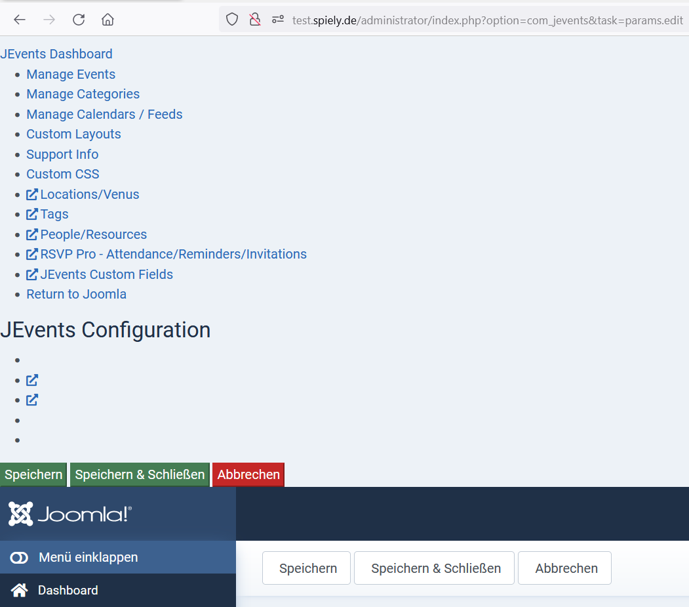Toggle Menü einklappen sidebar switch

coord(19,558)
